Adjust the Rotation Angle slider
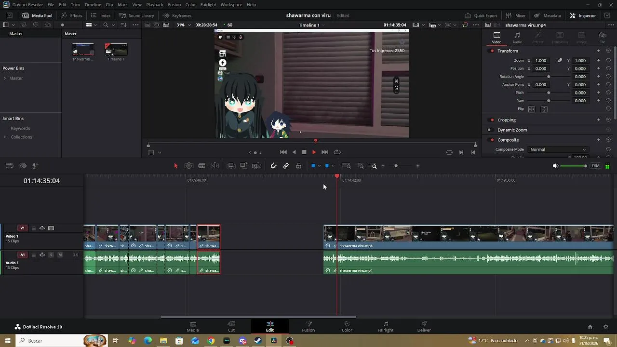Screen dimensions: 617x347 point(549,77)
